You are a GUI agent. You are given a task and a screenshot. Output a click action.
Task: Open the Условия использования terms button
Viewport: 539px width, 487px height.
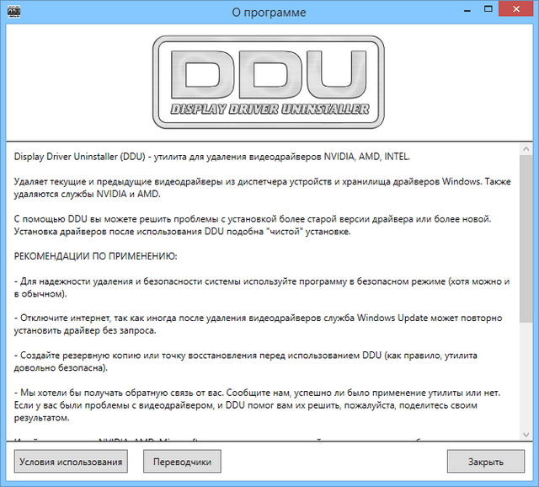point(71,462)
